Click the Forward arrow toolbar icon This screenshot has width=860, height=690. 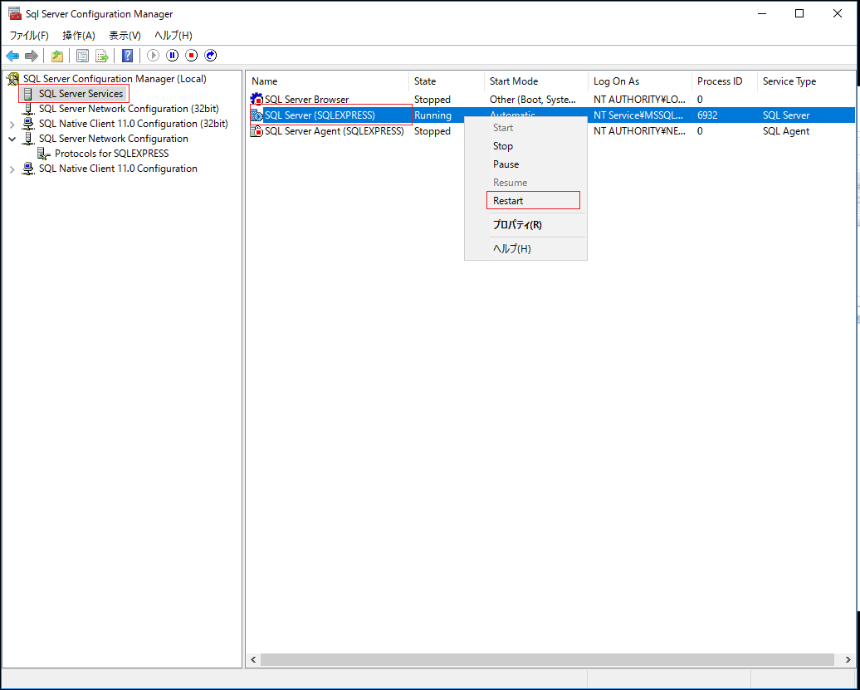32,56
